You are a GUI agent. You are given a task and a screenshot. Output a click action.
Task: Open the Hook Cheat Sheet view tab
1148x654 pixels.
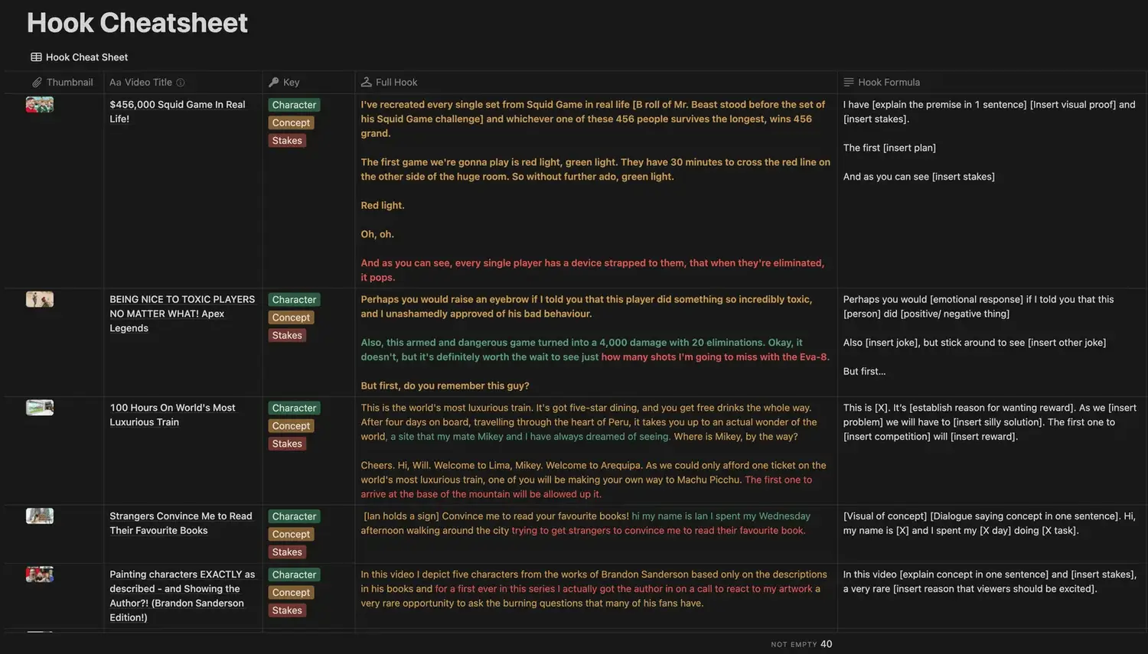coord(86,57)
